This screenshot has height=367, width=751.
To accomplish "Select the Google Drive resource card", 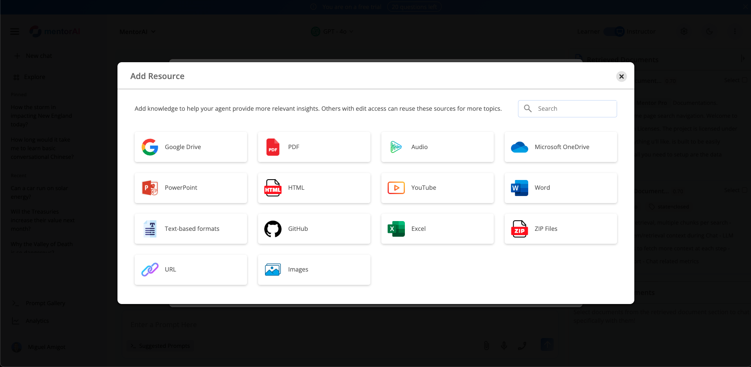I will click(191, 147).
